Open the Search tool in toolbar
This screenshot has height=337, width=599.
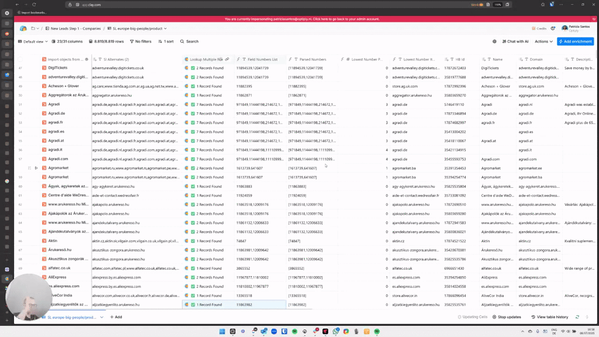[189, 42]
